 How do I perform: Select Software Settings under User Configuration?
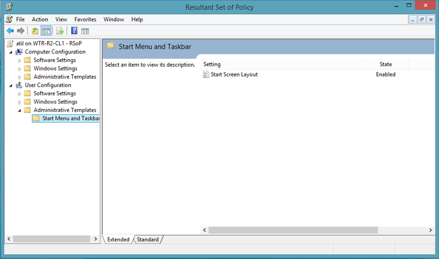click(54, 93)
